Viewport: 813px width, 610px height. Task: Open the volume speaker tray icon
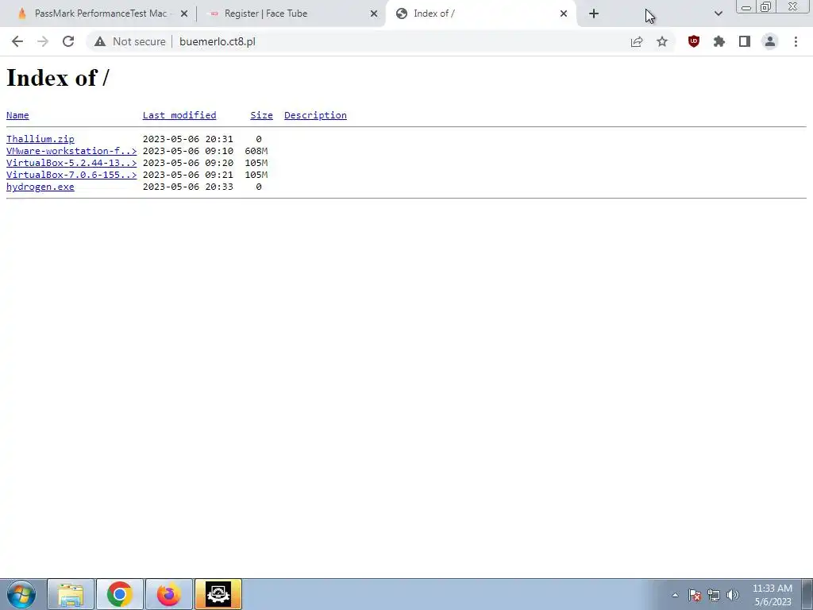[733, 595]
